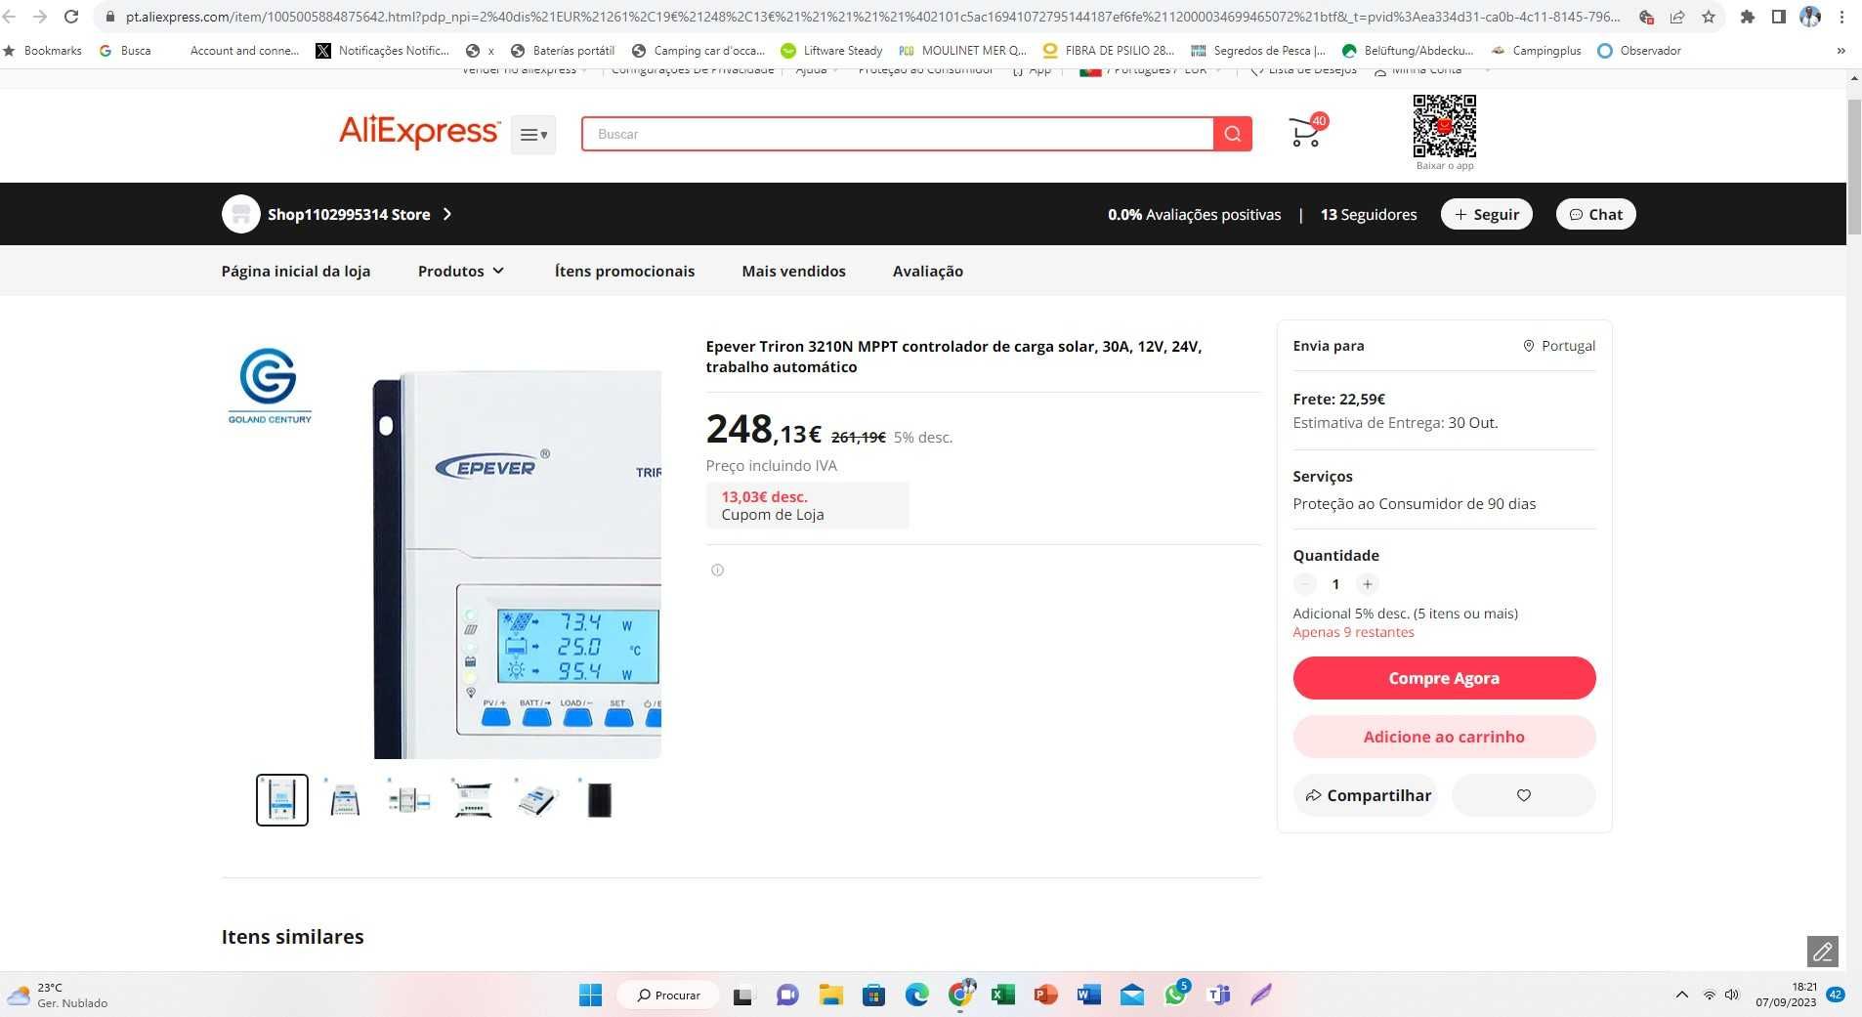The height and width of the screenshot is (1017, 1862).
Task: Click the AliExpress logo
Action: [x=419, y=131]
